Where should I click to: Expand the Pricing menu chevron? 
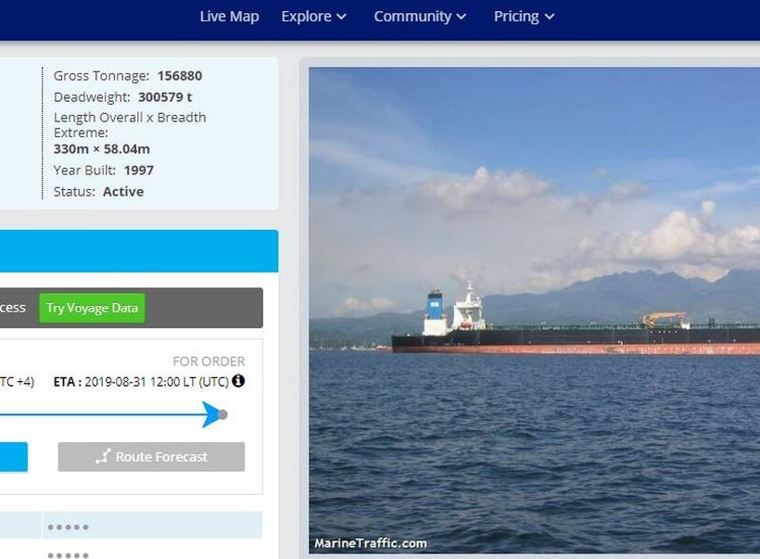(550, 17)
